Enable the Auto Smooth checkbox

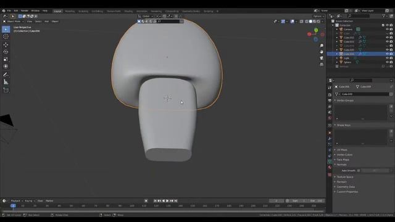point(359,171)
